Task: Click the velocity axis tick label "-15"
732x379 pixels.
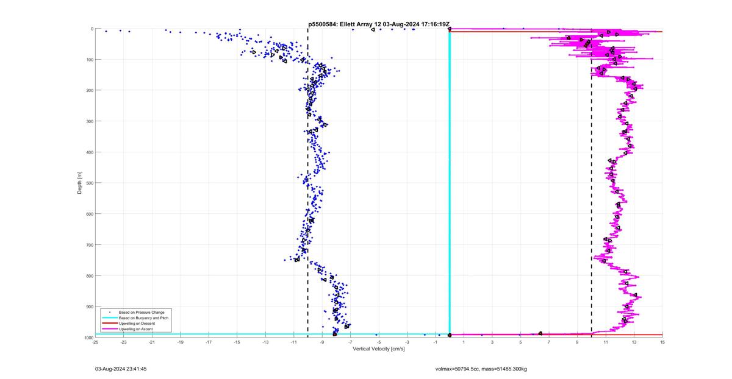Action: point(237,342)
